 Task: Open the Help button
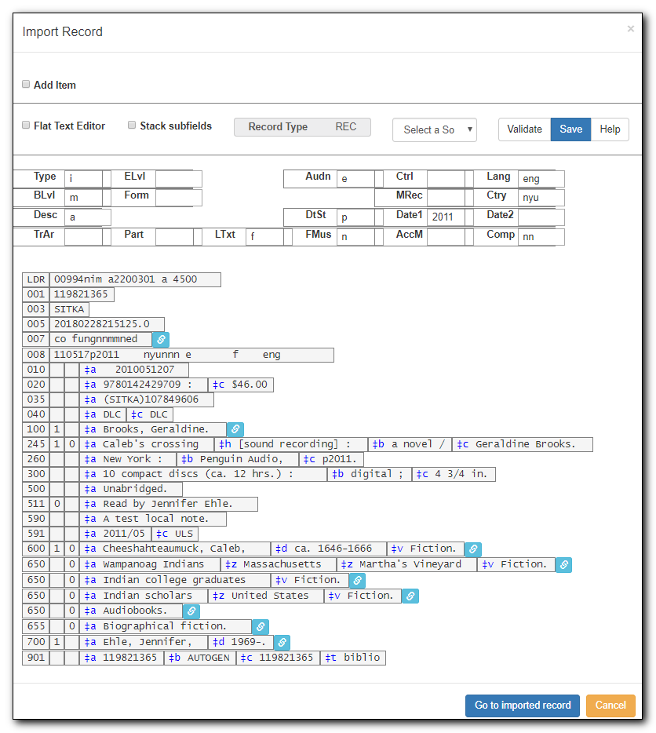[610, 129]
